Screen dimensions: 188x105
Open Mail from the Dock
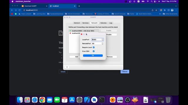coord(50,100)
